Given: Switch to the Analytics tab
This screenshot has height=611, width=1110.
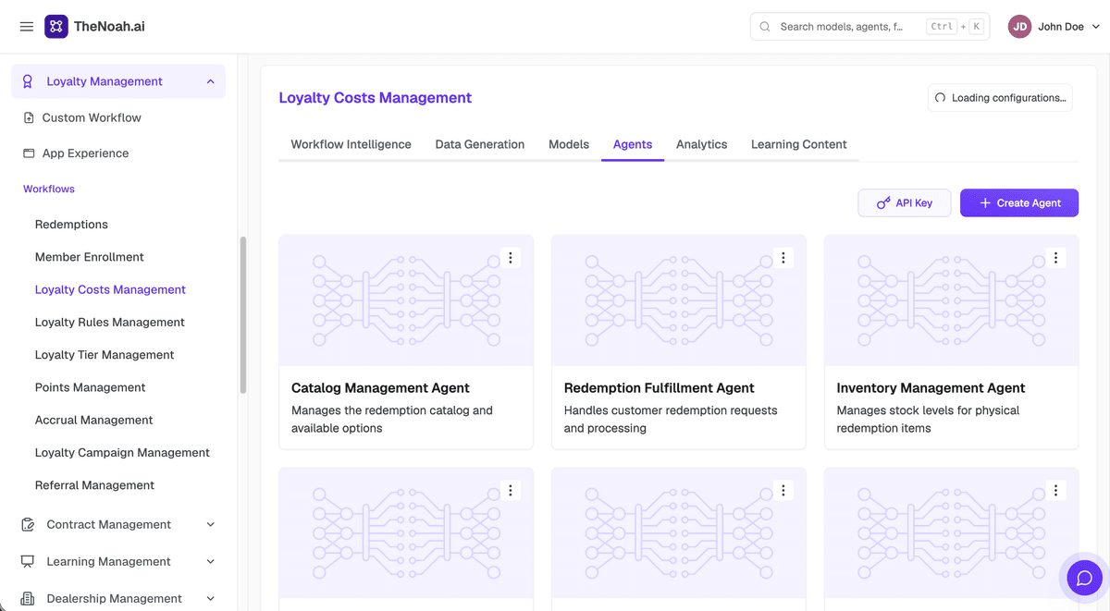Looking at the screenshot, I should click(701, 144).
